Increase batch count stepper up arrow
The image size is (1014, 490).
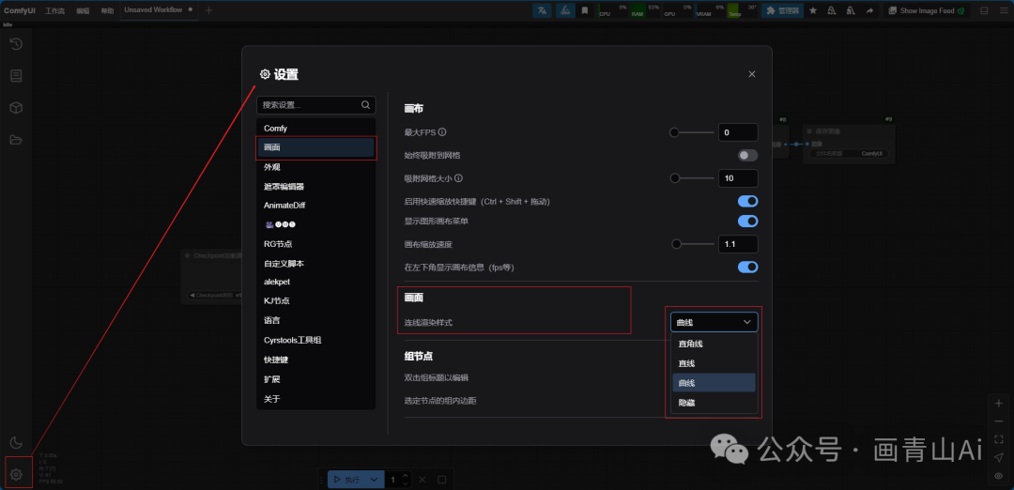click(x=405, y=476)
